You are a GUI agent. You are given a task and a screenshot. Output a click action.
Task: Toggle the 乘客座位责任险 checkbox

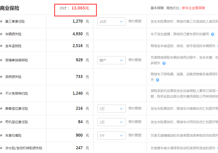point(1,109)
